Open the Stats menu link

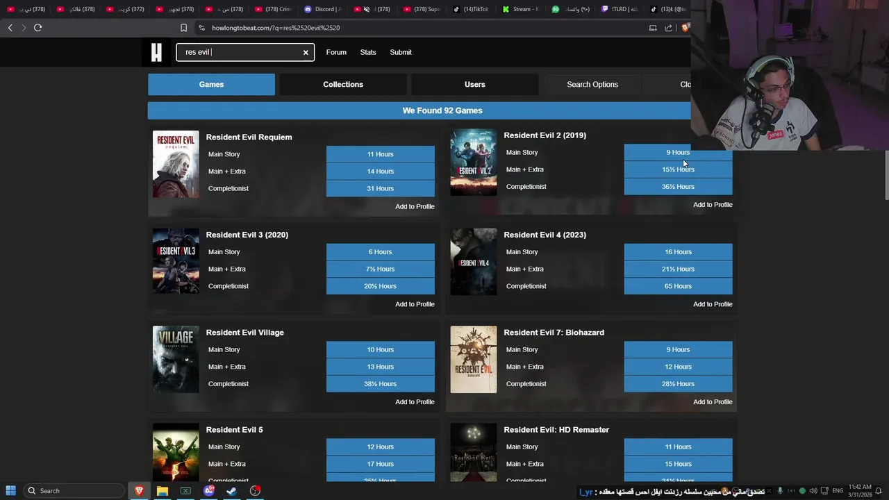click(368, 52)
